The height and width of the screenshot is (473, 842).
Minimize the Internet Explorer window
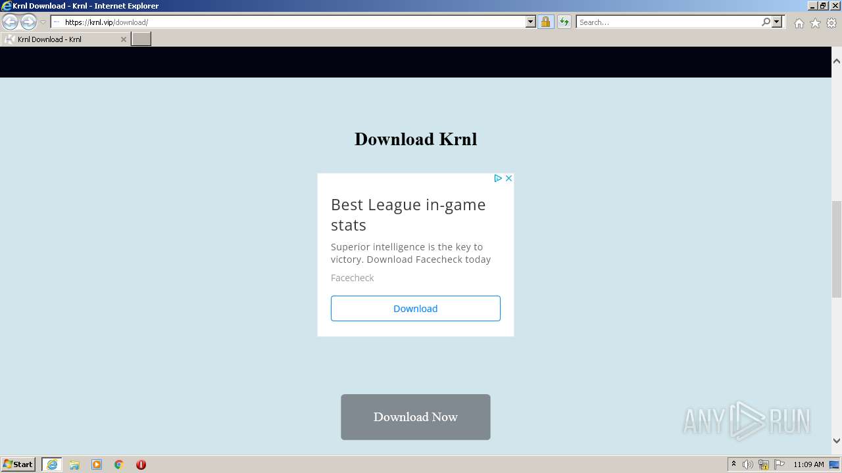tap(813, 5)
